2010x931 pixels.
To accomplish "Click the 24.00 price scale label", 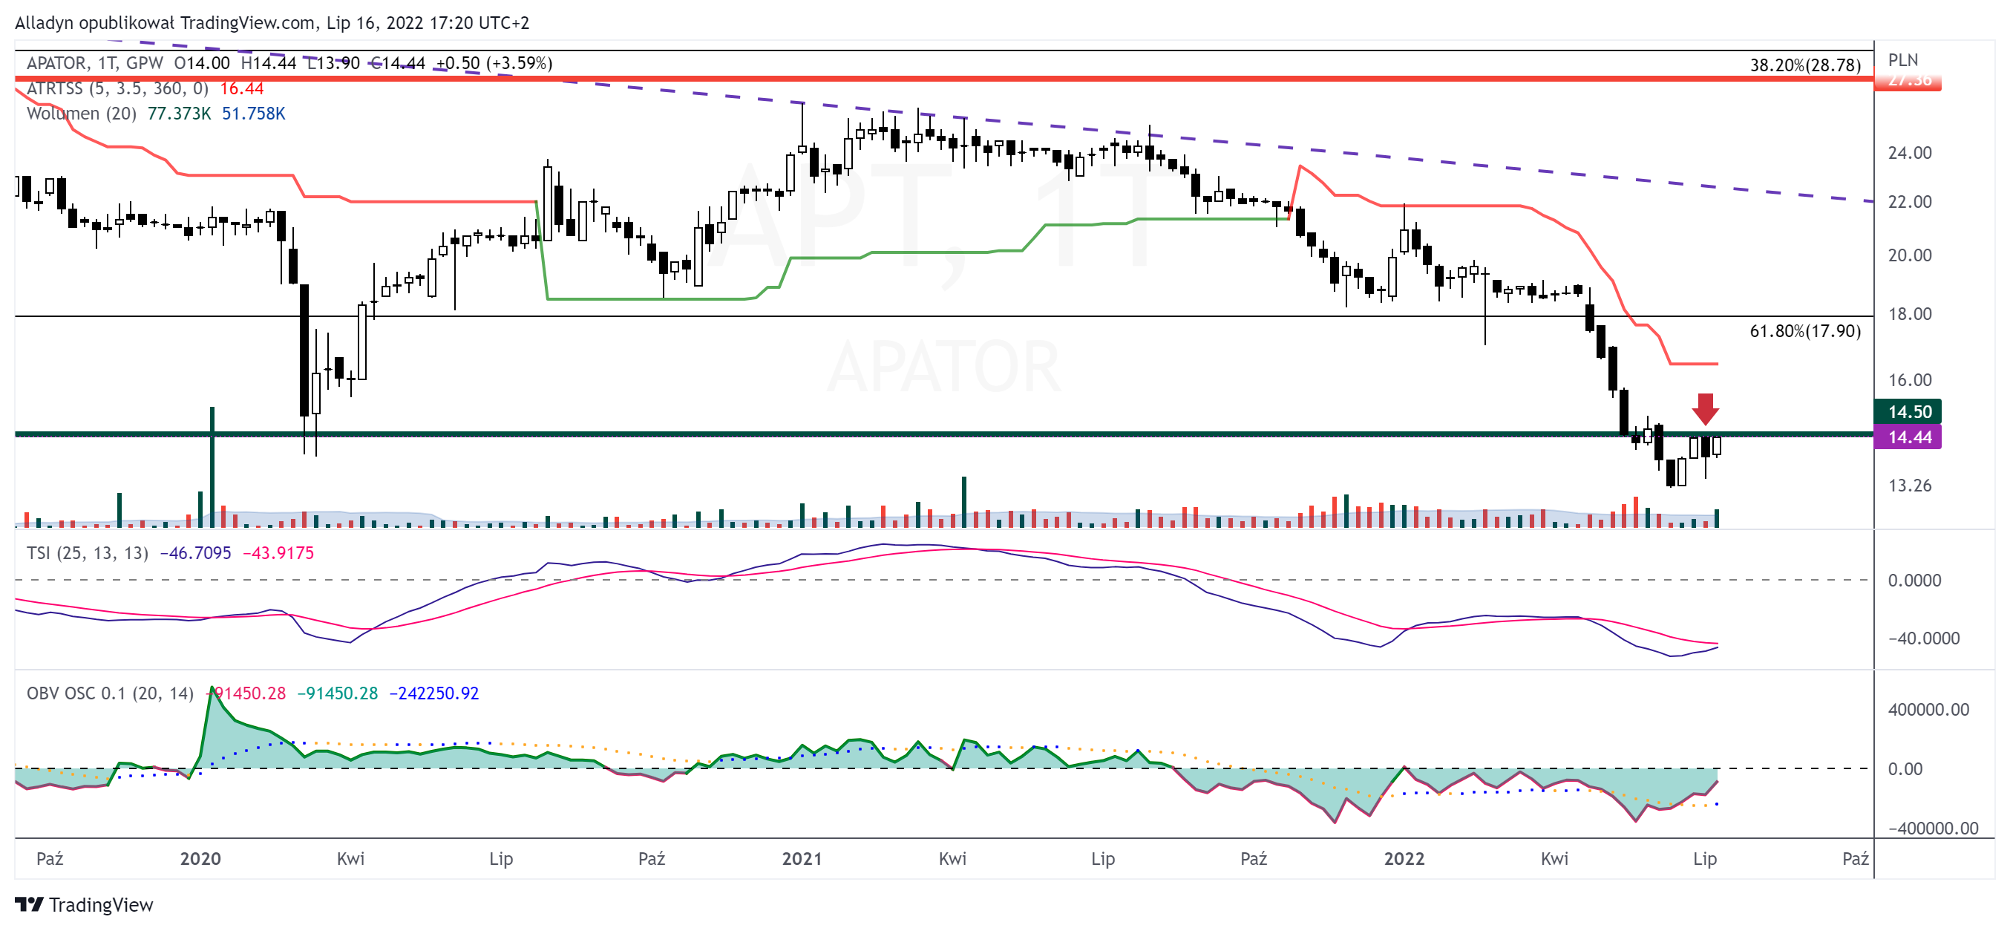I will pos(1909,153).
